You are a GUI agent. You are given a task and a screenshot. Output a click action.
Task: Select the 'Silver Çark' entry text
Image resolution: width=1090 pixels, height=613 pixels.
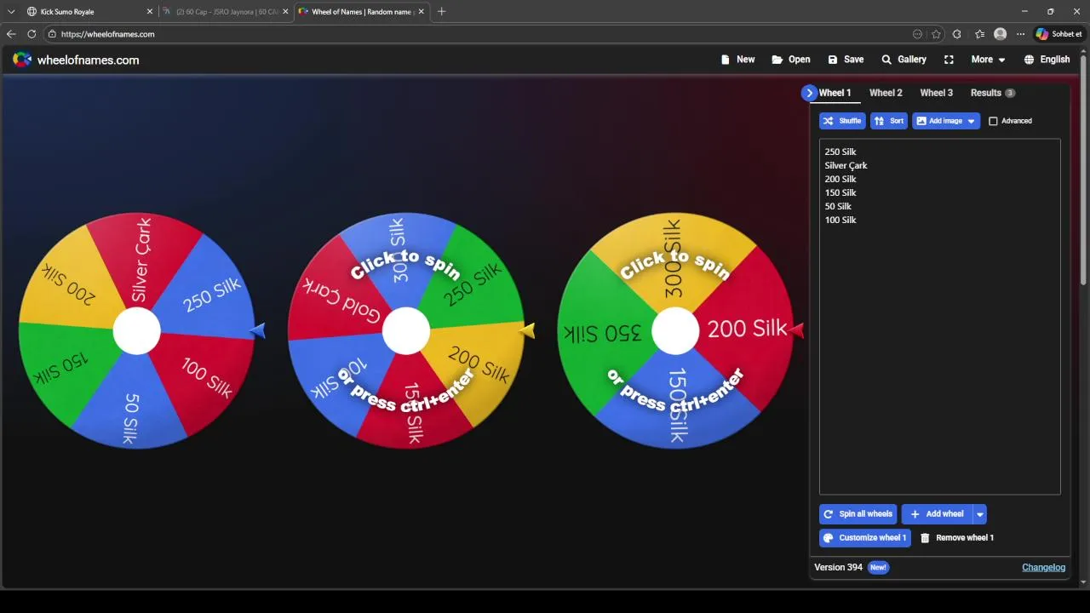(x=846, y=165)
